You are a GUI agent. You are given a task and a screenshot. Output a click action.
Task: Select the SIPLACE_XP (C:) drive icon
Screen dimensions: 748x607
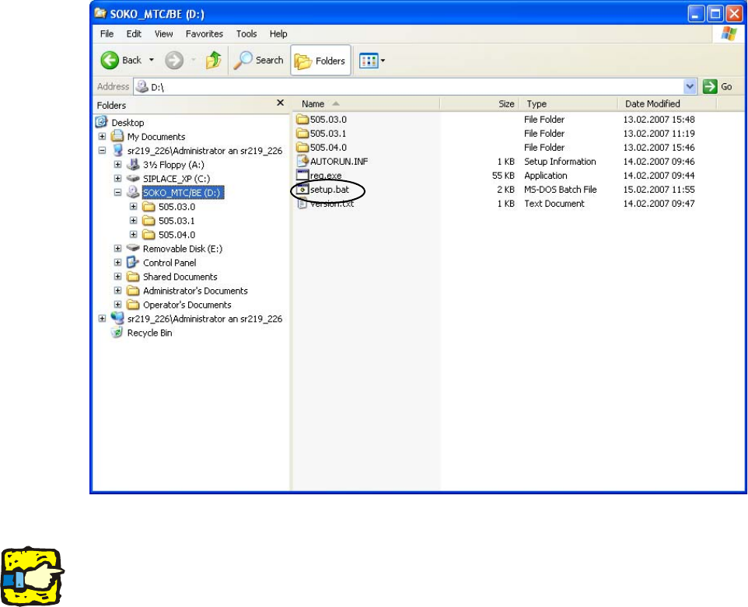click(x=133, y=178)
